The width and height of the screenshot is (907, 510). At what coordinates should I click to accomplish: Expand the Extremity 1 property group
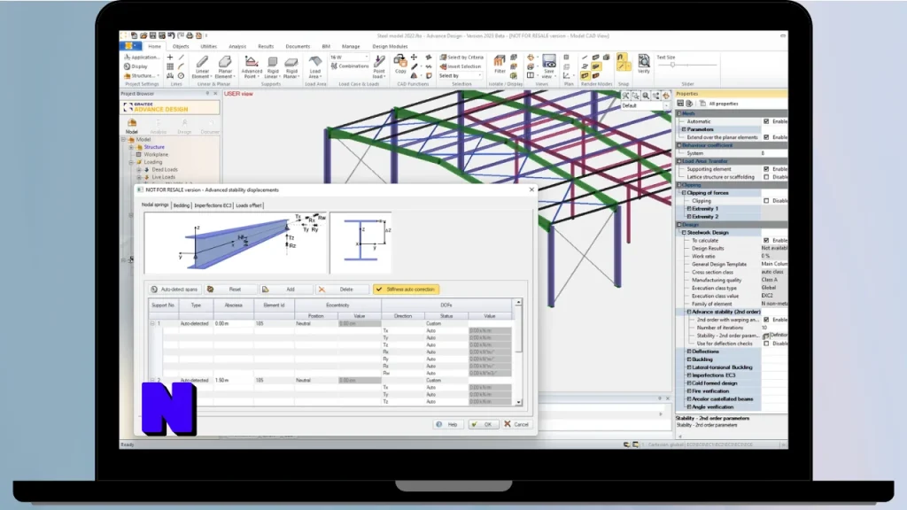click(688, 209)
